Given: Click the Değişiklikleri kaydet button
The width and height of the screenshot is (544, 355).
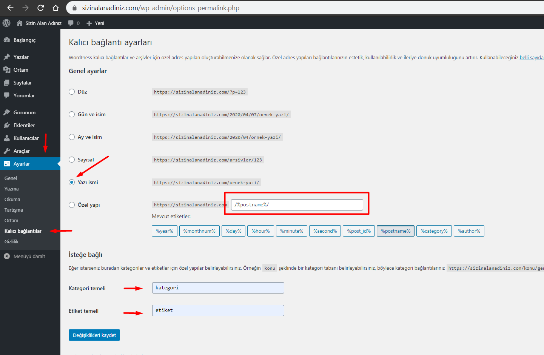Looking at the screenshot, I should pyautogui.click(x=94, y=335).
